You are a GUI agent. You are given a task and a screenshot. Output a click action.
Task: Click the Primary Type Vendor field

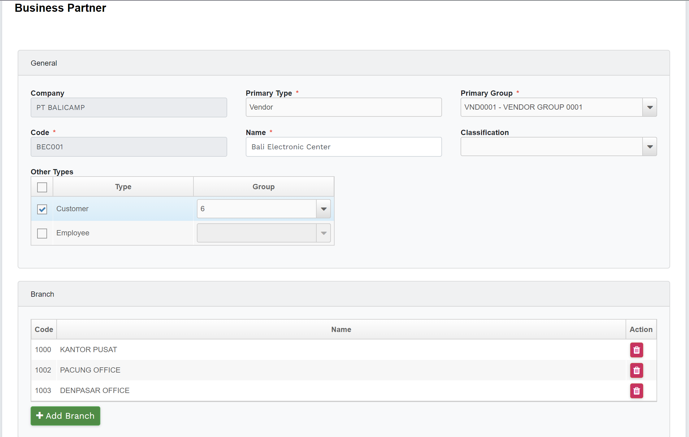pyautogui.click(x=344, y=107)
